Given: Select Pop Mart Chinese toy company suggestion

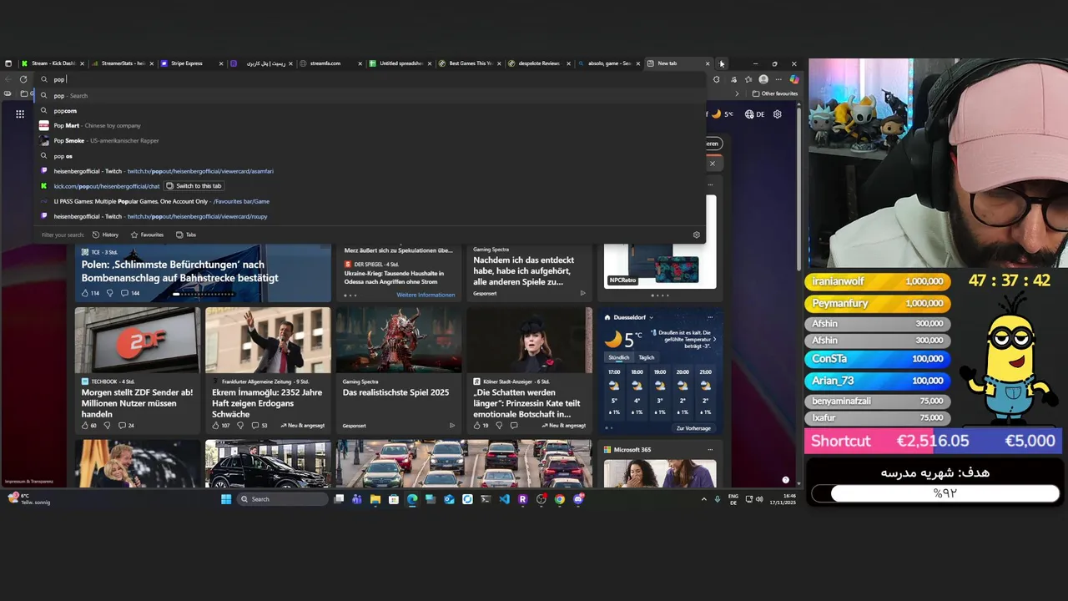Looking at the screenshot, I should click(371, 125).
